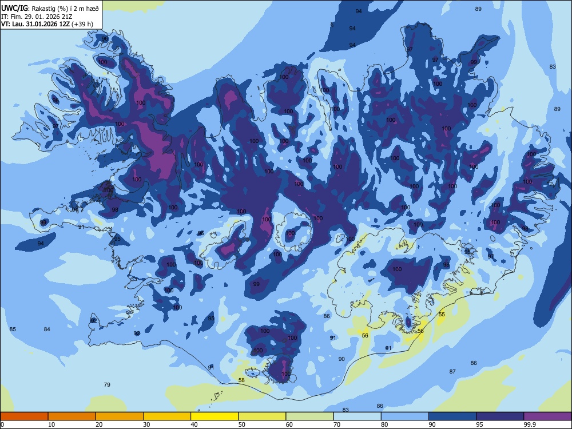
Task: Click the light blue 80–90 legend swatch
Action: pos(405,416)
